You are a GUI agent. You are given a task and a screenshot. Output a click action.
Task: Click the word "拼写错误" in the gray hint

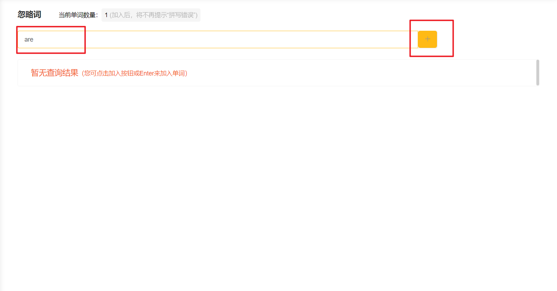(x=182, y=15)
